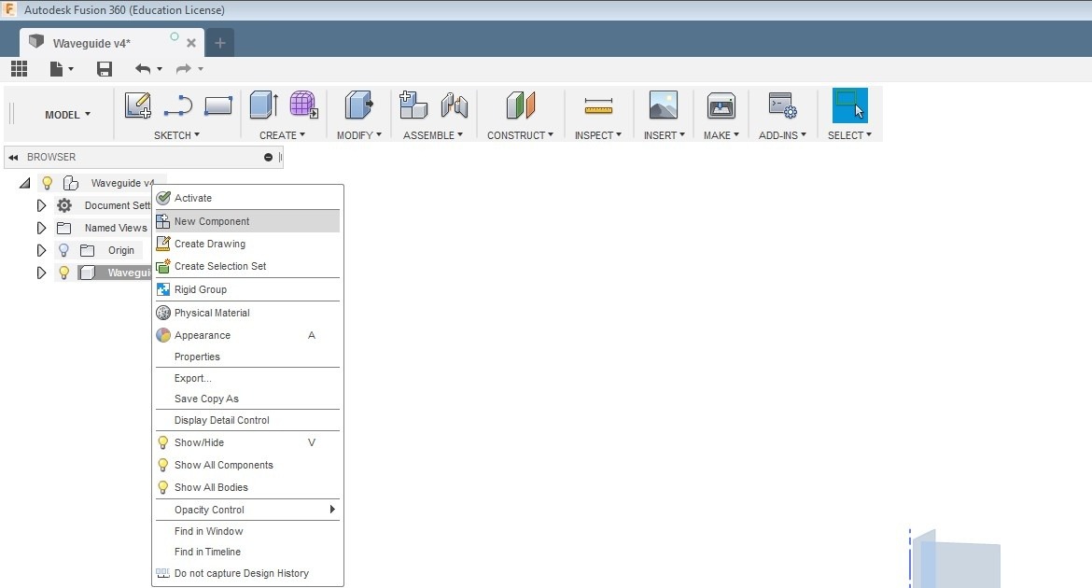Select the Joint tool icon
This screenshot has height=588, width=1092.
(455, 105)
